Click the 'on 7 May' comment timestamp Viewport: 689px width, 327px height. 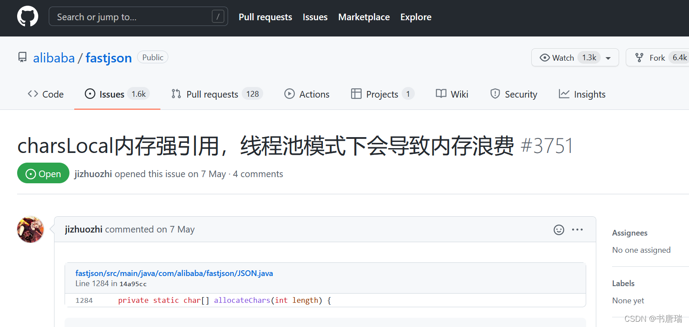176,229
